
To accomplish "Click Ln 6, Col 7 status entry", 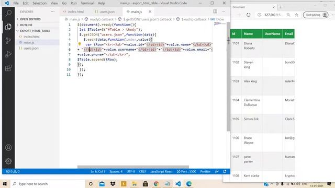I will (98, 171).
